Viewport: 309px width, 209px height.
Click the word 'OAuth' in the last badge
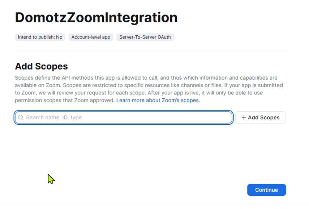point(164,37)
